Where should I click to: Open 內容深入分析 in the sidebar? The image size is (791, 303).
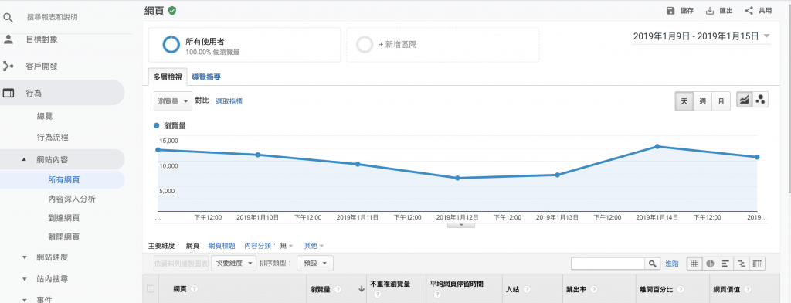click(72, 199)
